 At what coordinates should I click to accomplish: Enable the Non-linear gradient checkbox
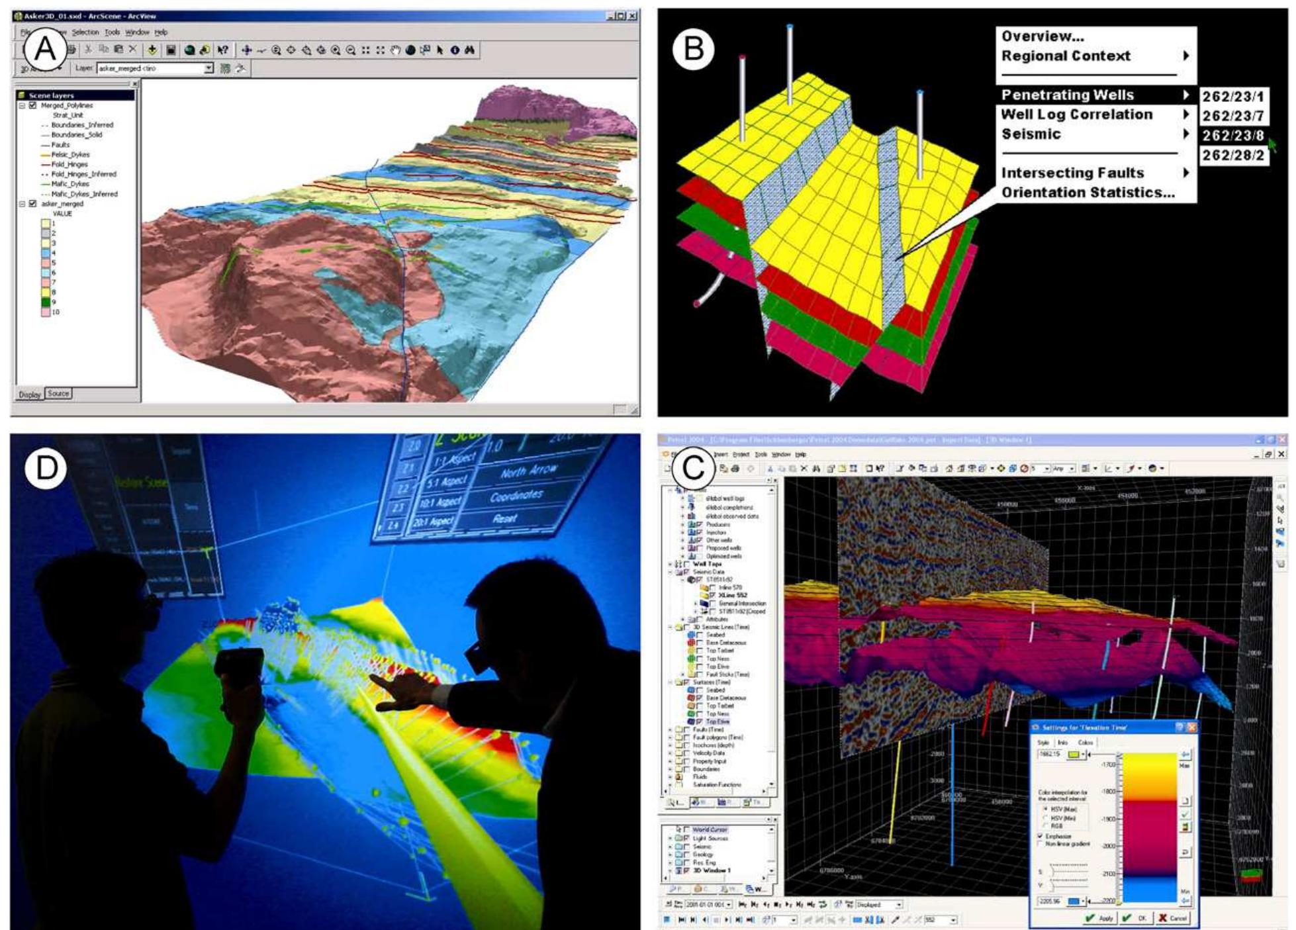[x=1041, y=844]
